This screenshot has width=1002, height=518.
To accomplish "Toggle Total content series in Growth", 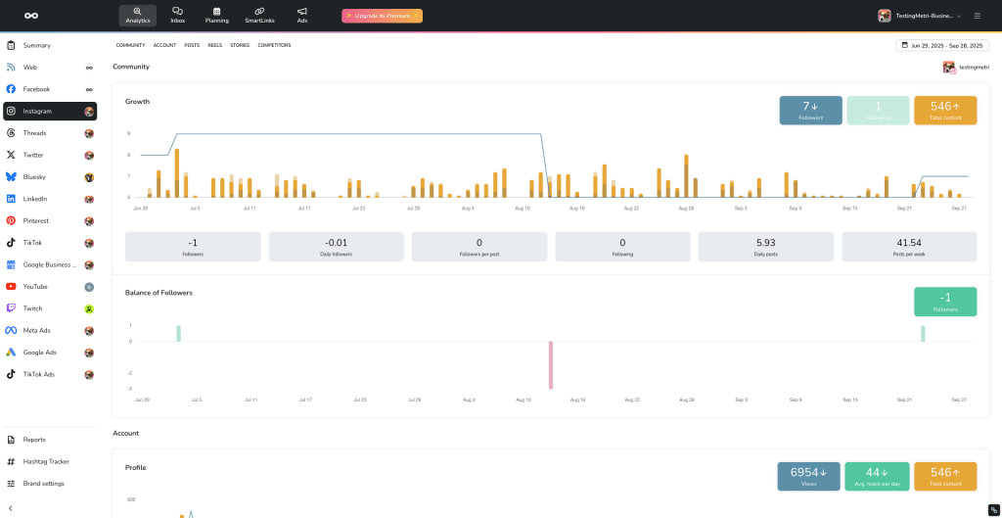I will (x=944, y=110).
